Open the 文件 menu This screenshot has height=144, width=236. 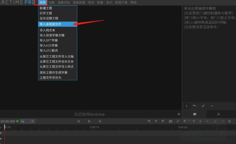(x=43, y=2)
